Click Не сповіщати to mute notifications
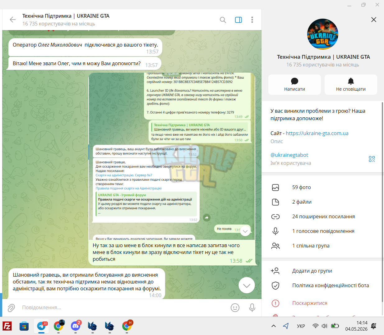The height and width of the screenshot is (335, 384). click(x=351, y=84)
